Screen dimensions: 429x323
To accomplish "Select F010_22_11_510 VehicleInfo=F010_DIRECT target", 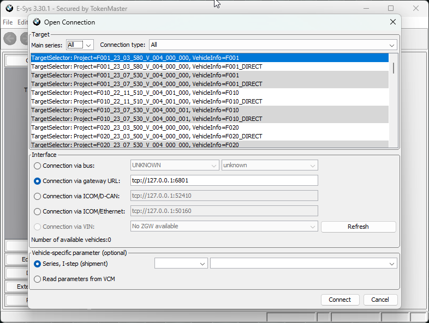I will (210, 101).
